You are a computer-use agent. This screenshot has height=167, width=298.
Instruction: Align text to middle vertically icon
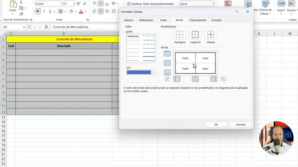(101, 3)
